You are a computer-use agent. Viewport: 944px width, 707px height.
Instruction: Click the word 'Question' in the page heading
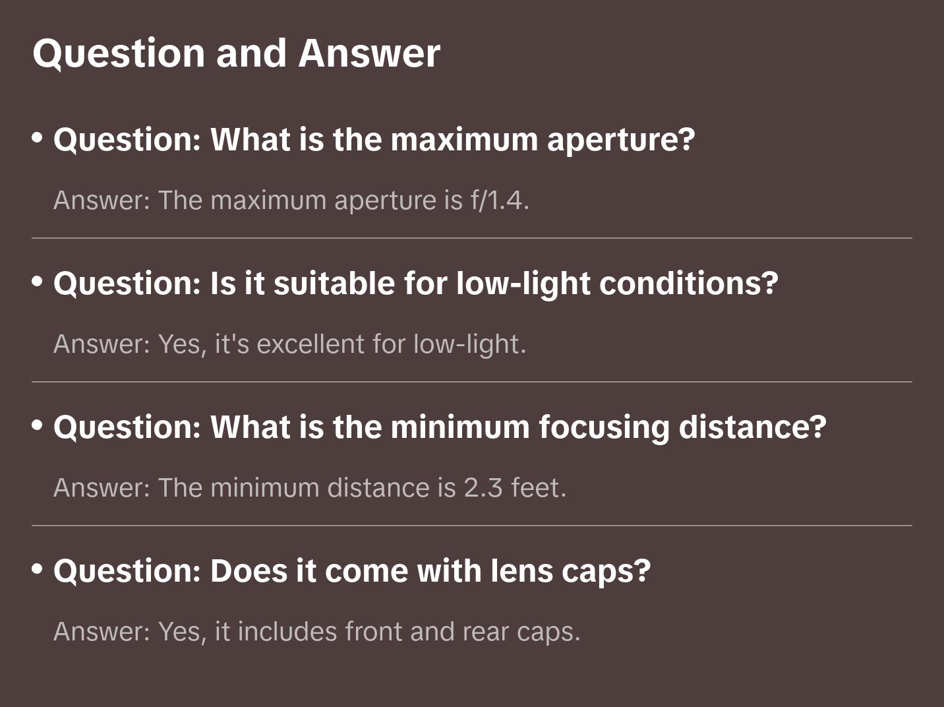coord(119,53)
